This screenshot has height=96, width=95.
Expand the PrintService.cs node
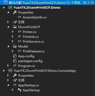[13, 41]
